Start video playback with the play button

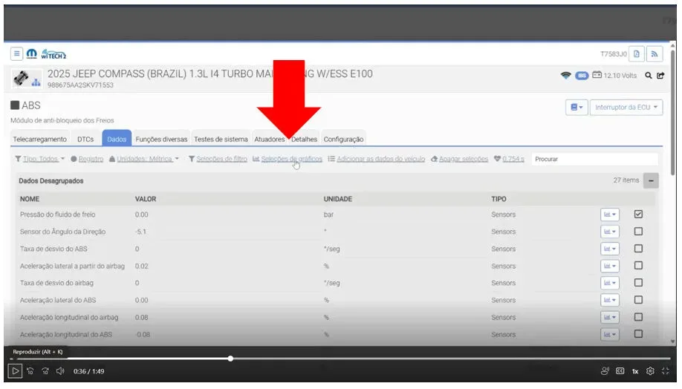point(15,372)
